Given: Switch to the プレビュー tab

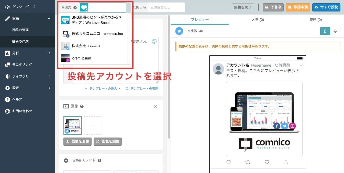Looking at the screenshot, I should pyautogui.click(x=200, y=20).
